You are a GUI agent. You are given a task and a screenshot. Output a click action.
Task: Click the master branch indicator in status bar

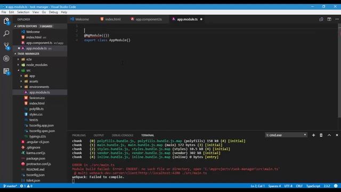pyautogui.click(x=10, y=186)
